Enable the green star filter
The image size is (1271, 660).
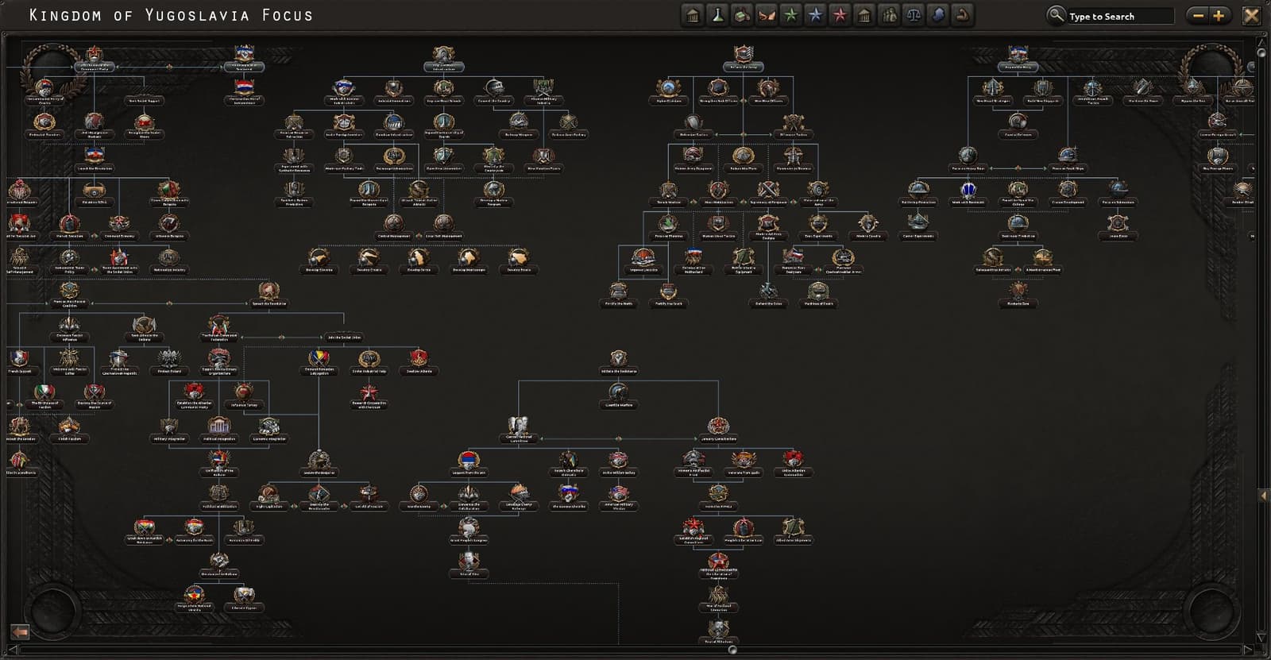790,15
